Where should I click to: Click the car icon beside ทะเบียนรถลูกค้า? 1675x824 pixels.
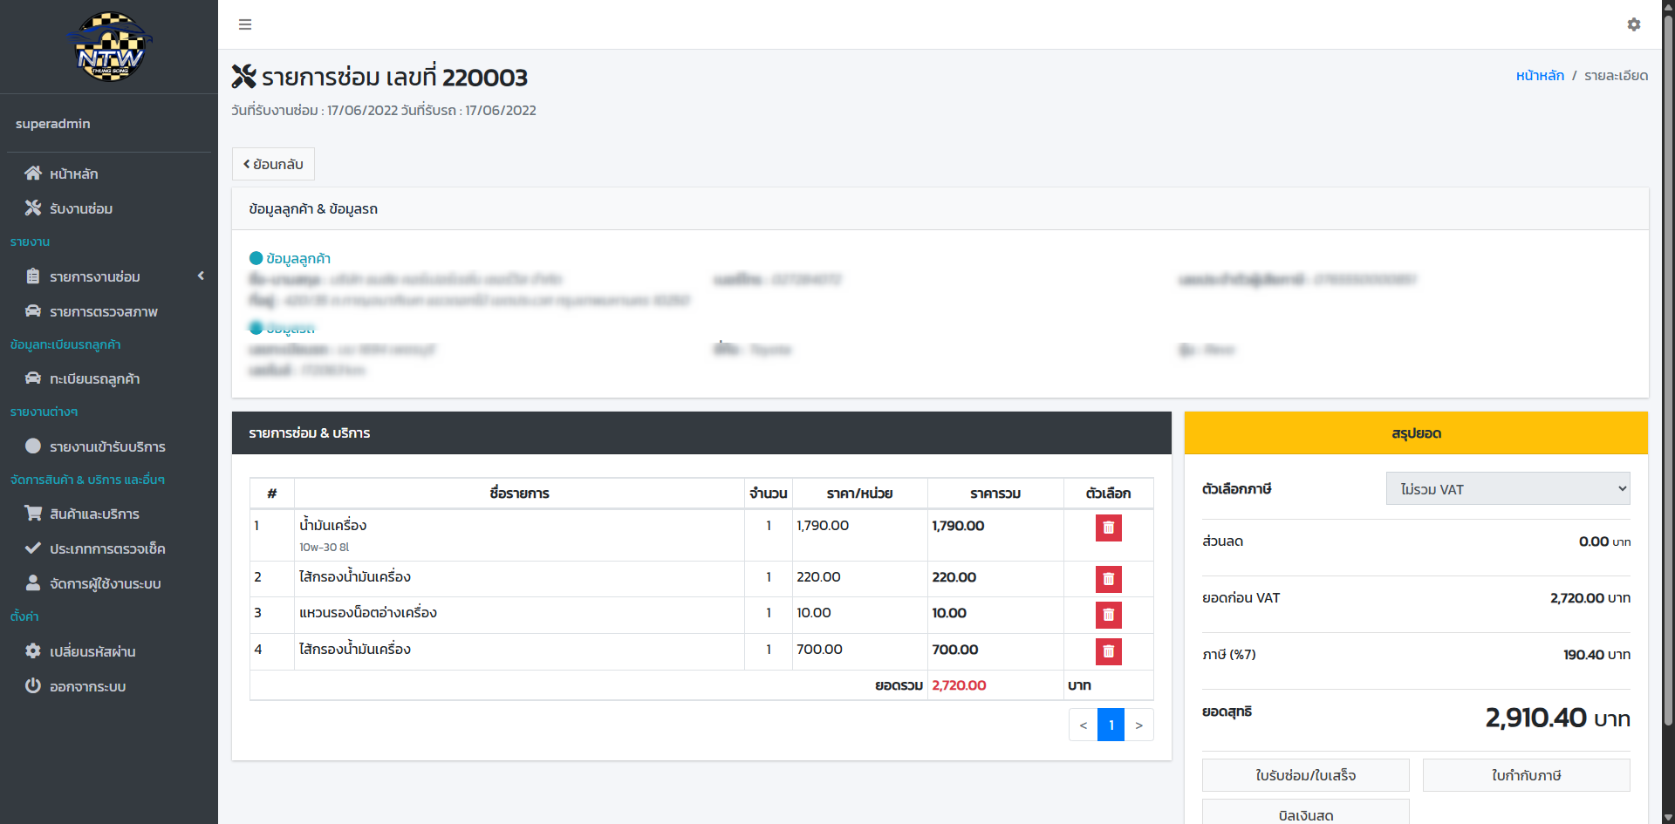click(33, 378)
